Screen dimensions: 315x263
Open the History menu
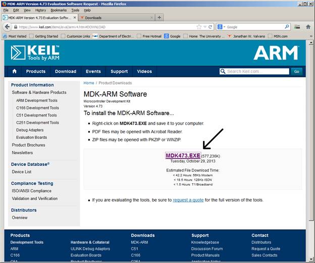point(40,10)
